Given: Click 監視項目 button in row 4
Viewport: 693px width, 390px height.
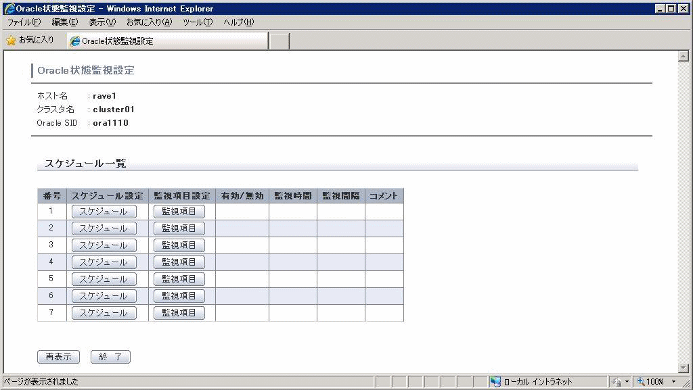Looking at the screenshot, I should [179, 262].
